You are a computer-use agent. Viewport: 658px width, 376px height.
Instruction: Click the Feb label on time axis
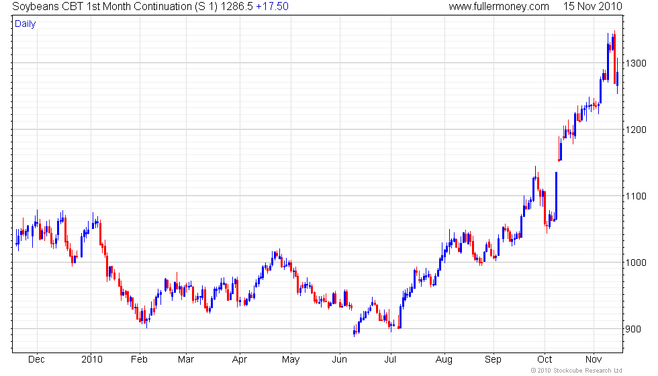[139, 360]
